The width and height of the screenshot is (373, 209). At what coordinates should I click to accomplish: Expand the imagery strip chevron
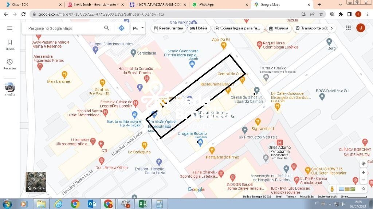click(364, 189)
